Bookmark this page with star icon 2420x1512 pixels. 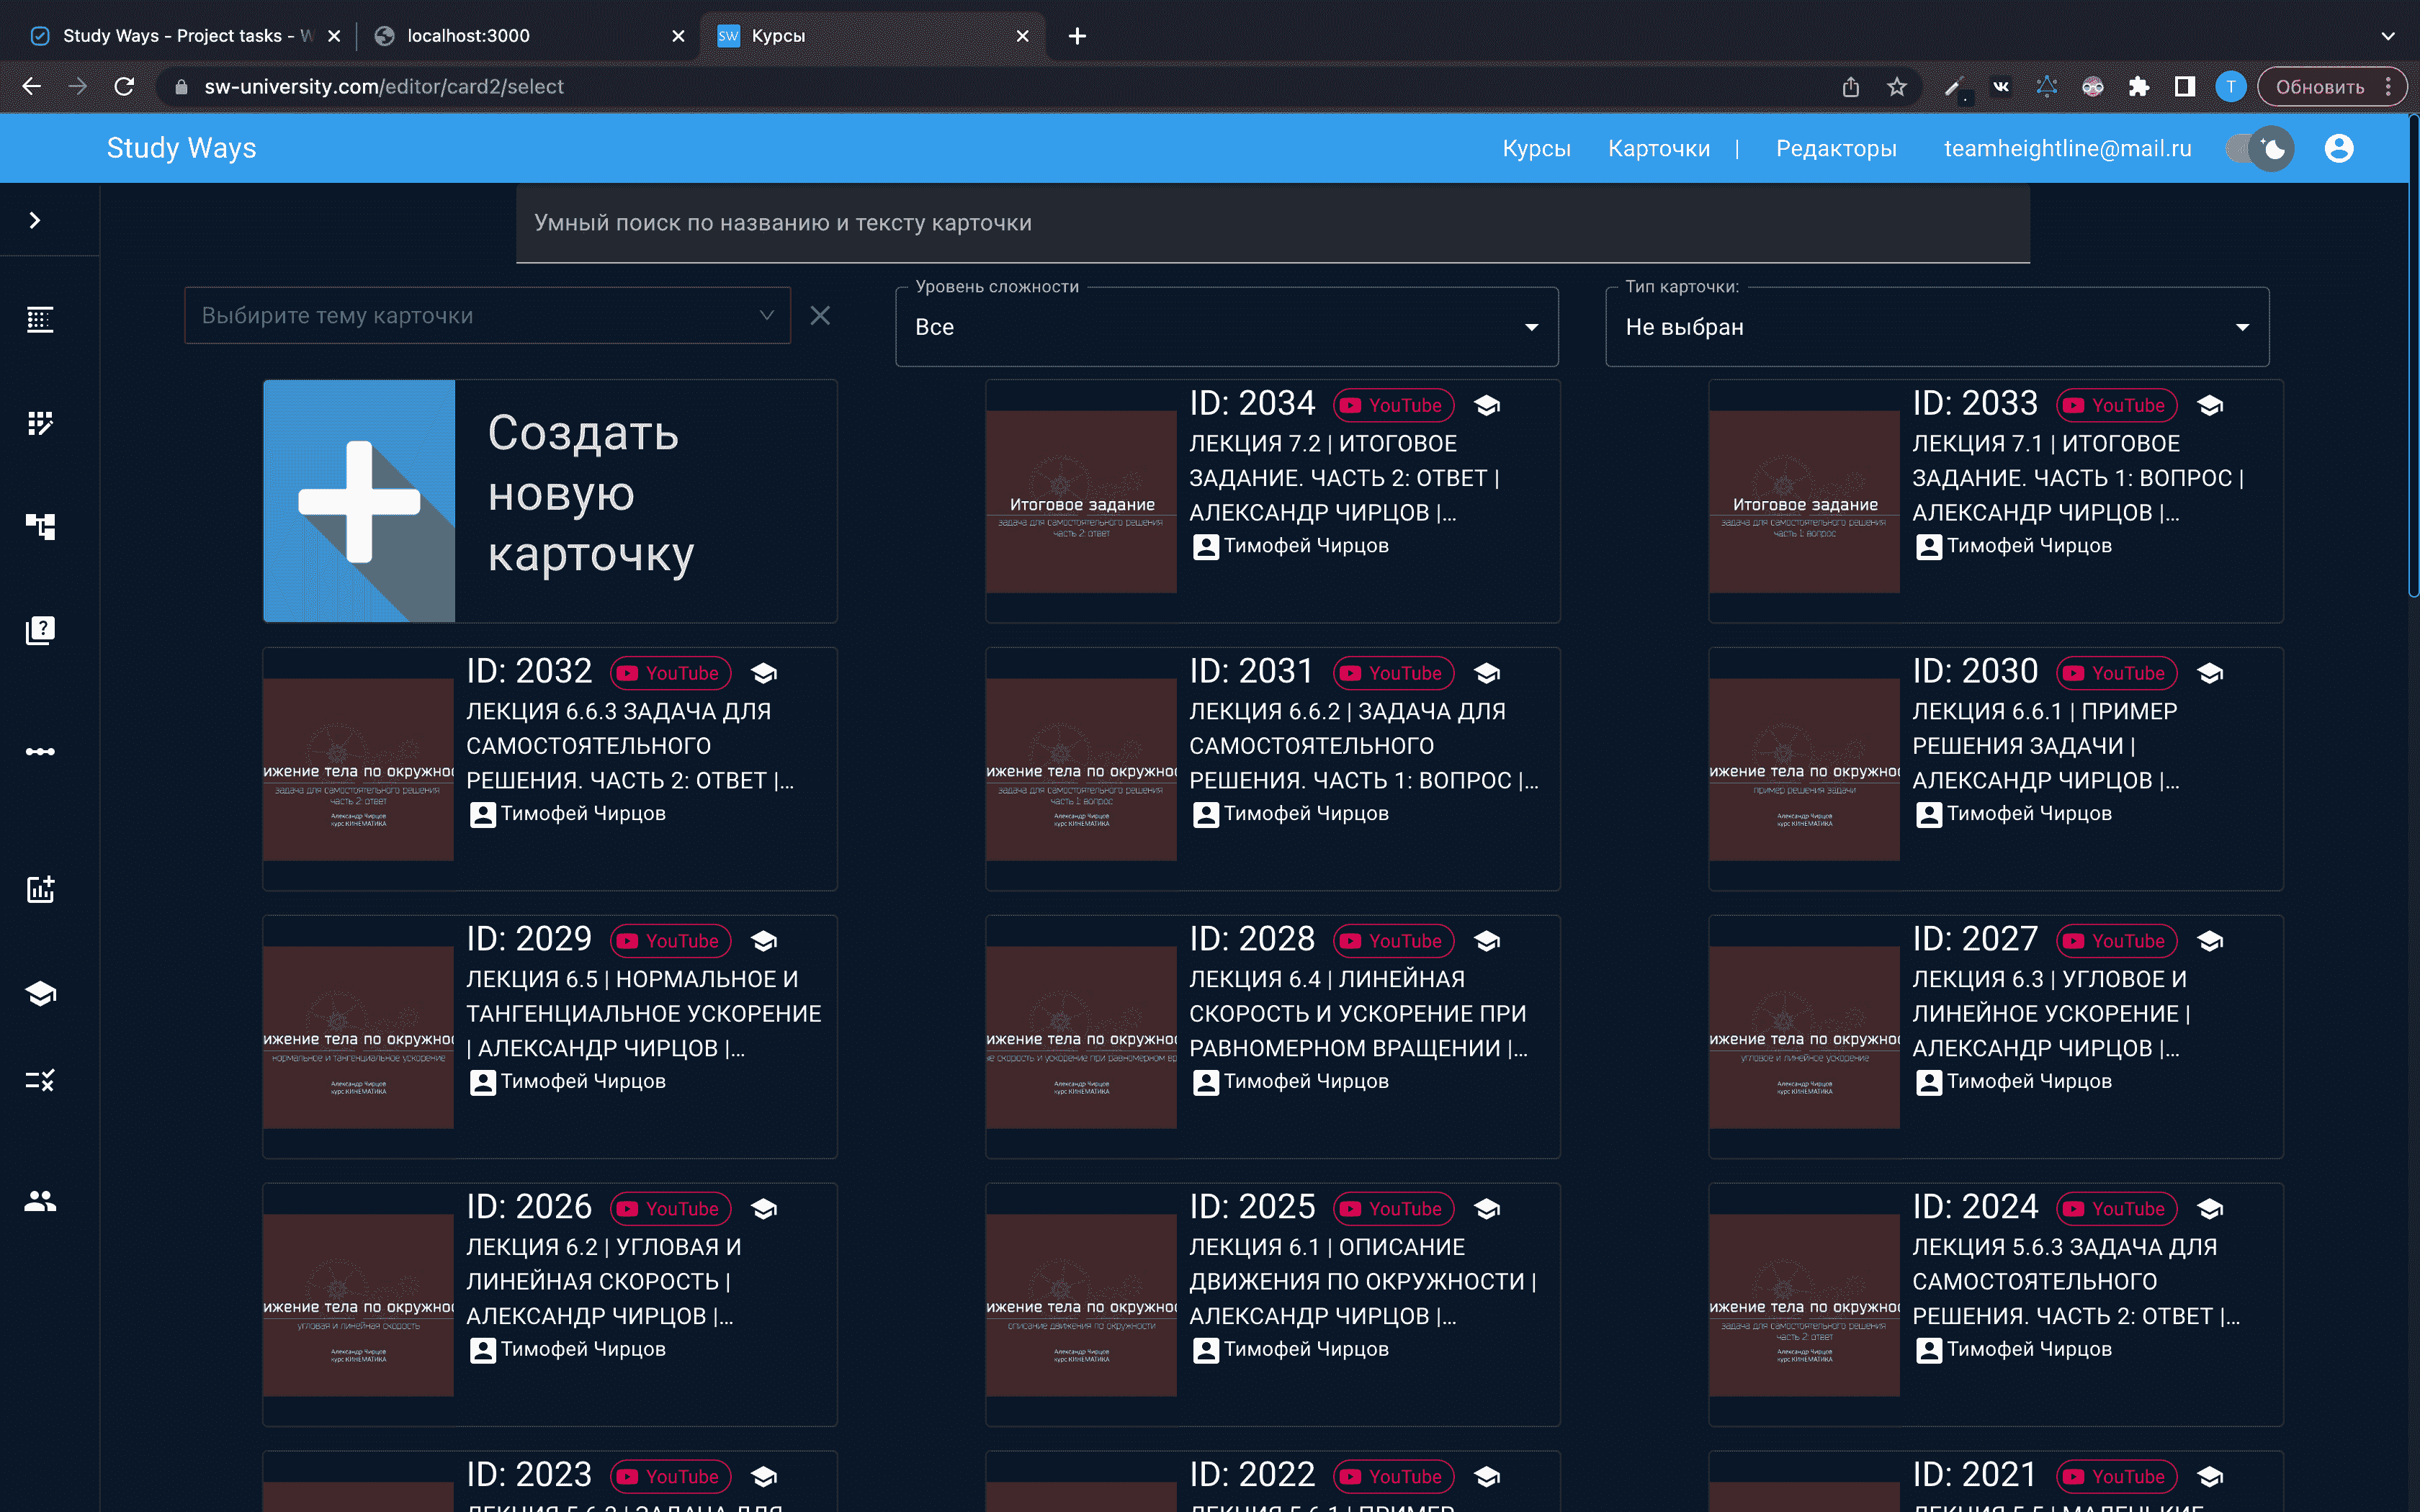click(x=1896, y=87)
